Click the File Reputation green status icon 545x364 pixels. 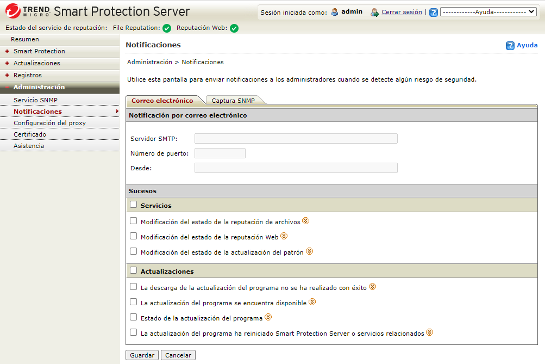[x=167, y=28]
